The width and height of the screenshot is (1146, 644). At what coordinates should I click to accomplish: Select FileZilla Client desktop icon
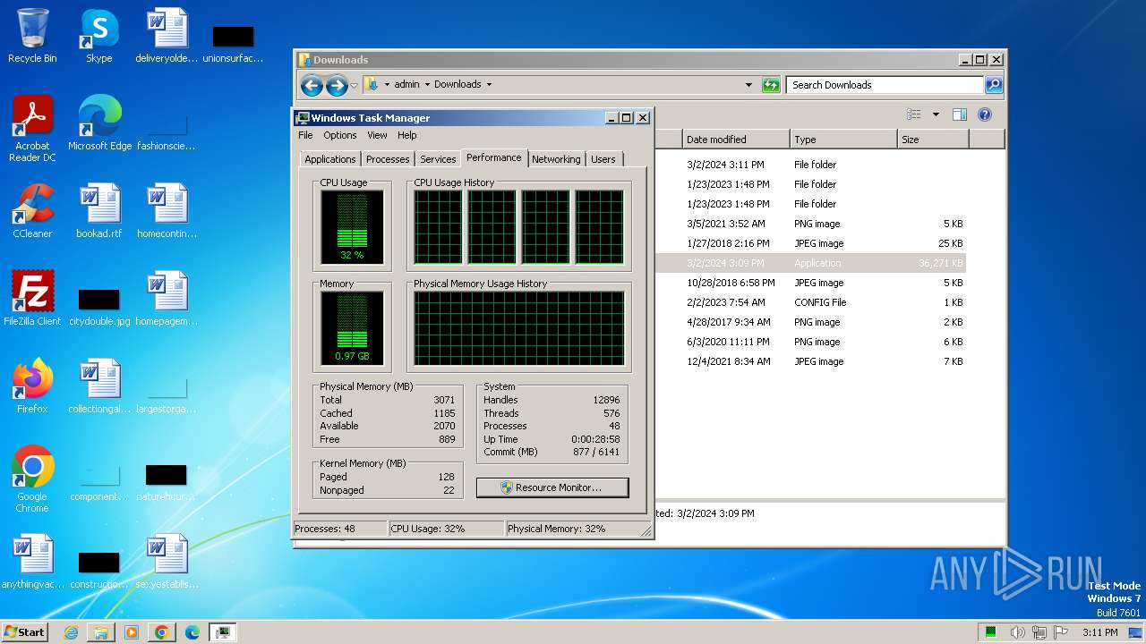(x=32, y=300)
